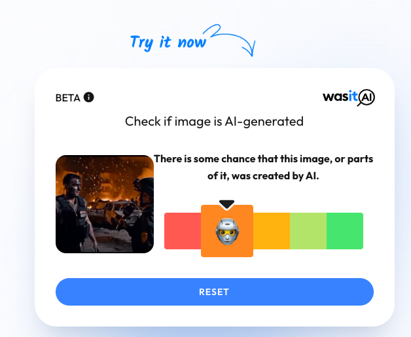The height and width of the screenshot is (337, 411).
Task: Click the robot face emoji indicator
Action: (227, 232)
